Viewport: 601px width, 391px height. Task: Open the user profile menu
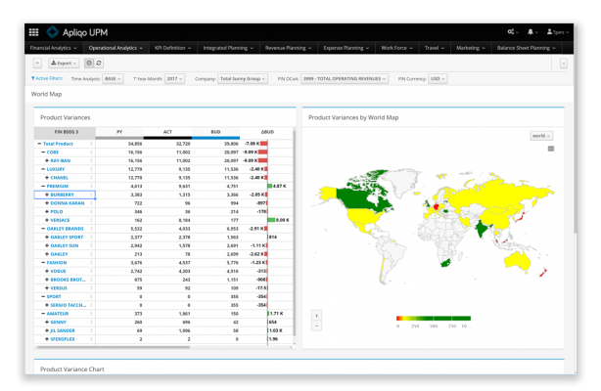tap(557, 32)
